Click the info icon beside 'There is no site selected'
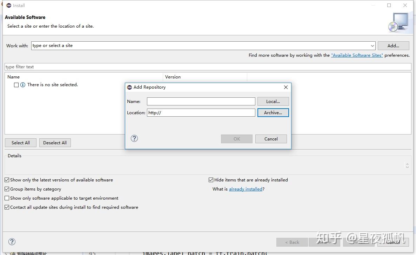 coord(23,85)
